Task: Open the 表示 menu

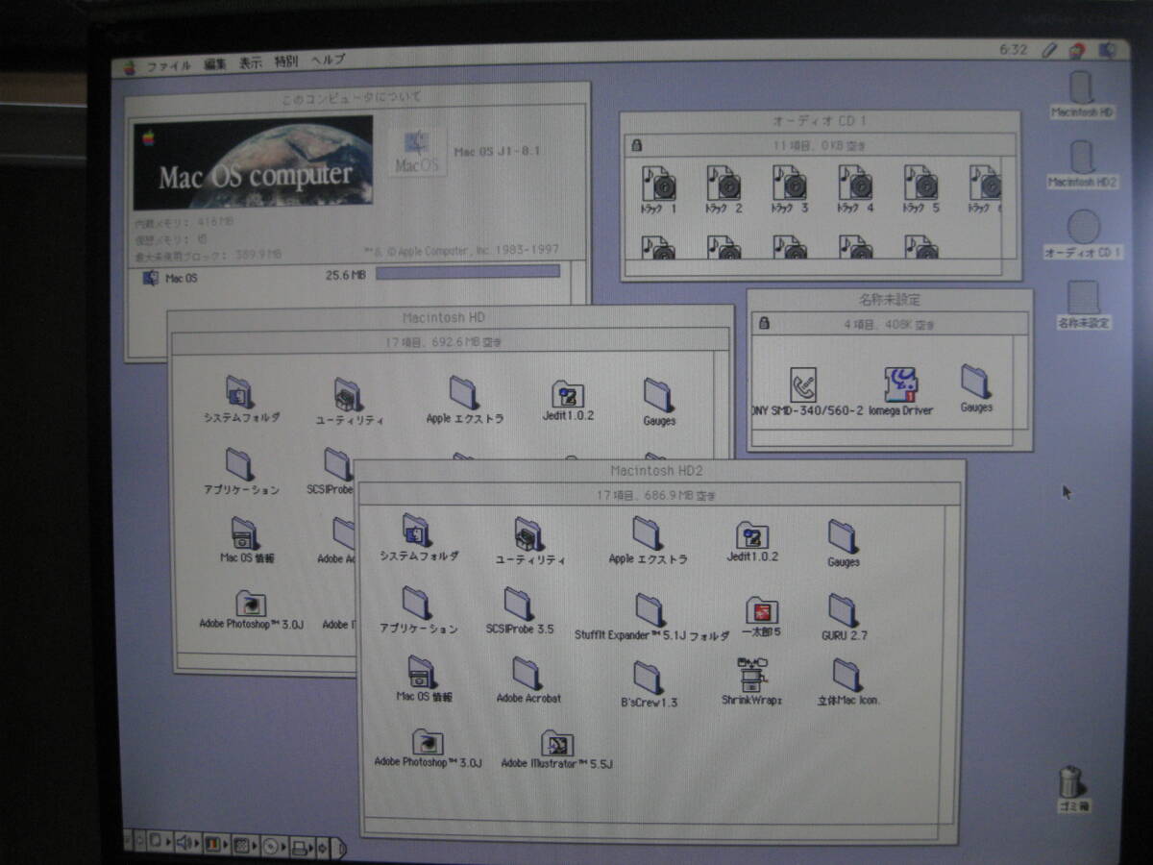Action: point(250,63)
